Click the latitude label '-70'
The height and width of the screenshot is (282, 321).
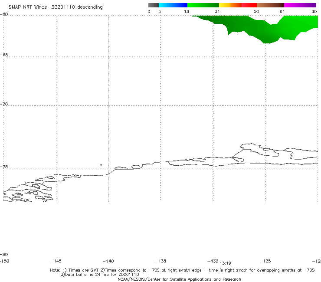[4, 104]
